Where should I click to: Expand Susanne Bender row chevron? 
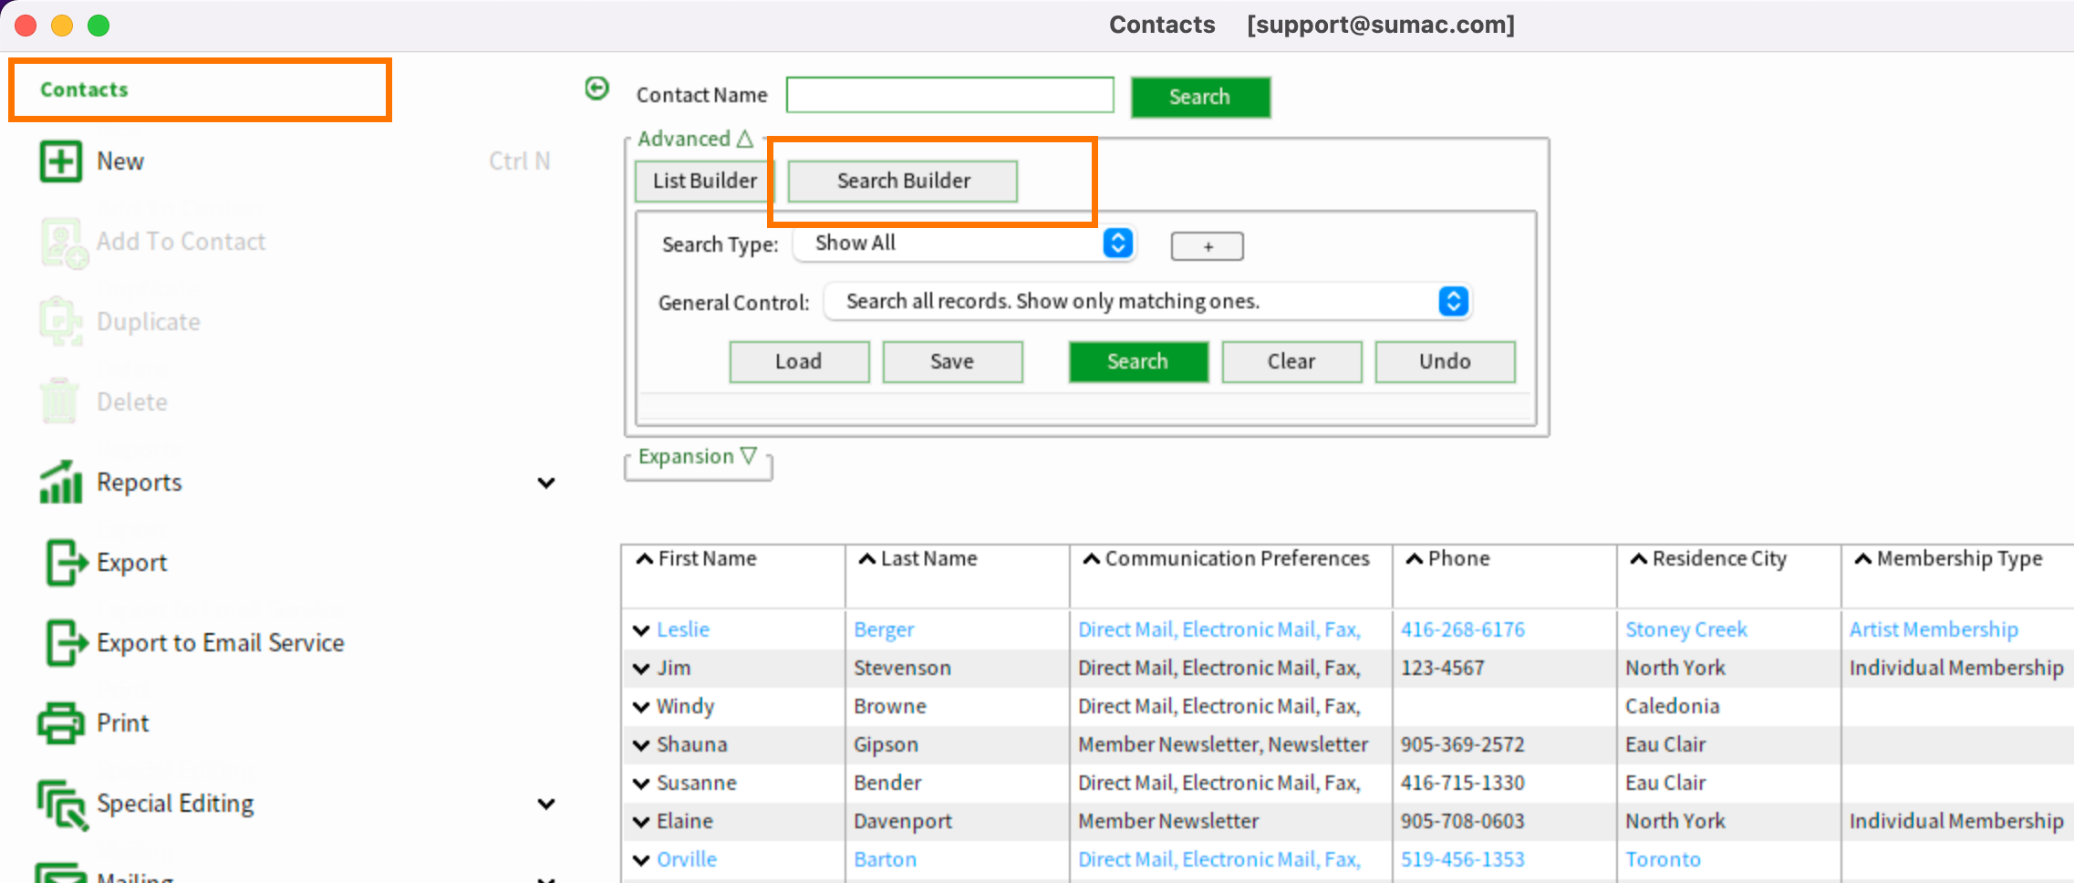pyautogui.click(x=641, y=784)
